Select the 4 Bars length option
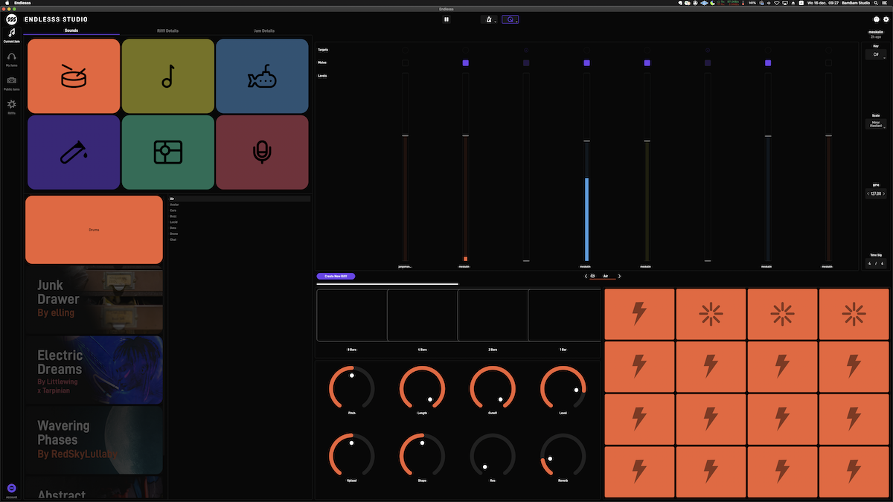The height and width of the screenshot is (502, 893). (422, 315)
